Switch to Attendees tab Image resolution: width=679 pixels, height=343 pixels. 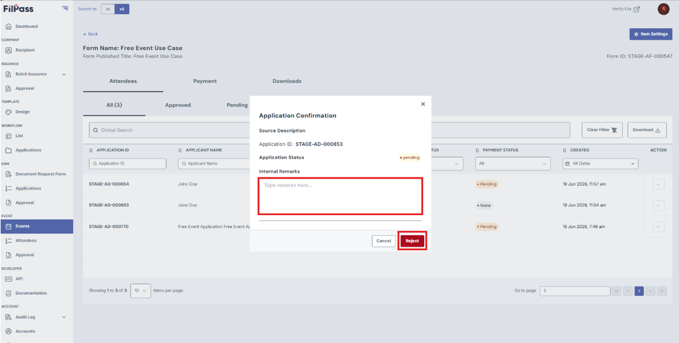[123, 81]
